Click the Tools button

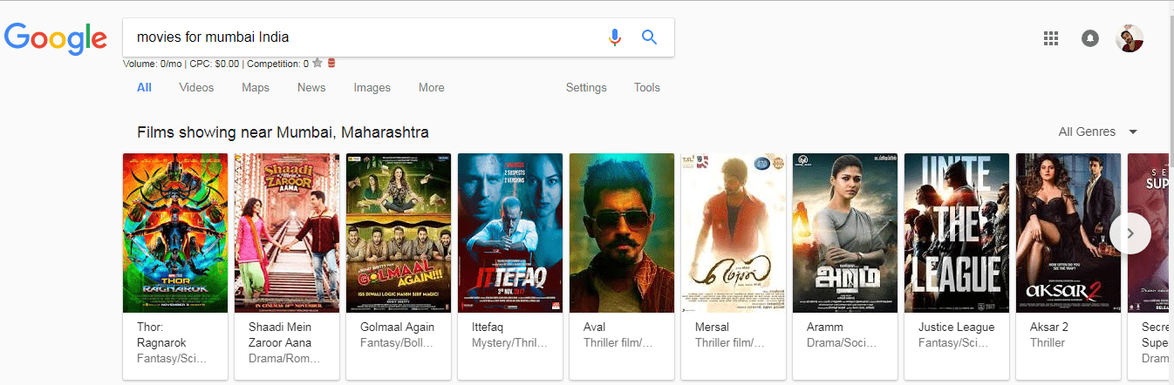(x=647, y=87)
